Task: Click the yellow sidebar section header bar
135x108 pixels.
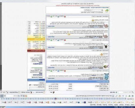Action: coord(36,39)
